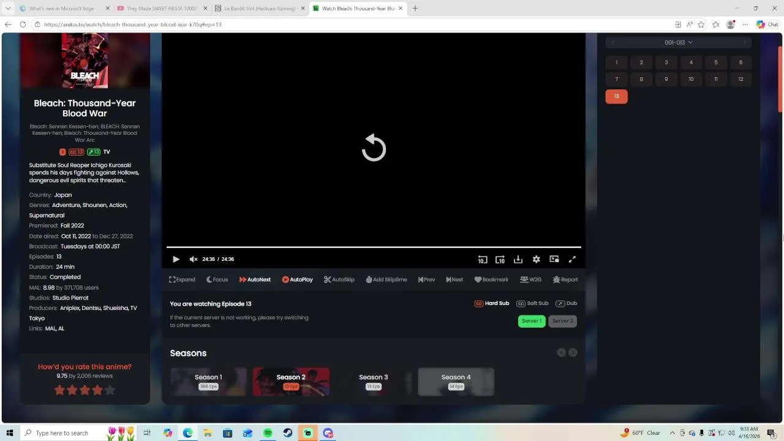Refresh the page
The height and width of the screenshot is (441, 784).
pyautogui.click(x=23, y=24)
